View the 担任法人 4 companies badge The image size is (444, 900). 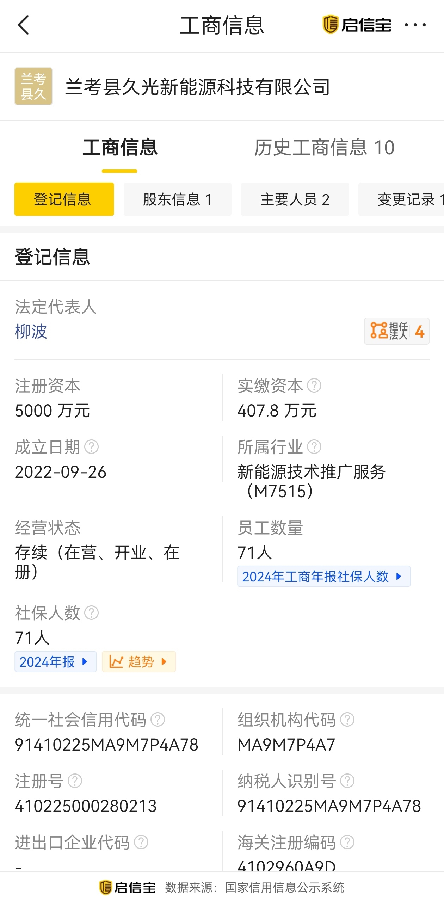(397, 331)
